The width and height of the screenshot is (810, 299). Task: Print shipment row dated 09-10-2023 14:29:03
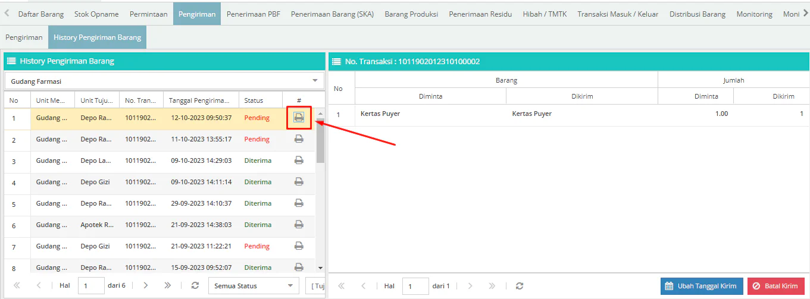point(299,160)
